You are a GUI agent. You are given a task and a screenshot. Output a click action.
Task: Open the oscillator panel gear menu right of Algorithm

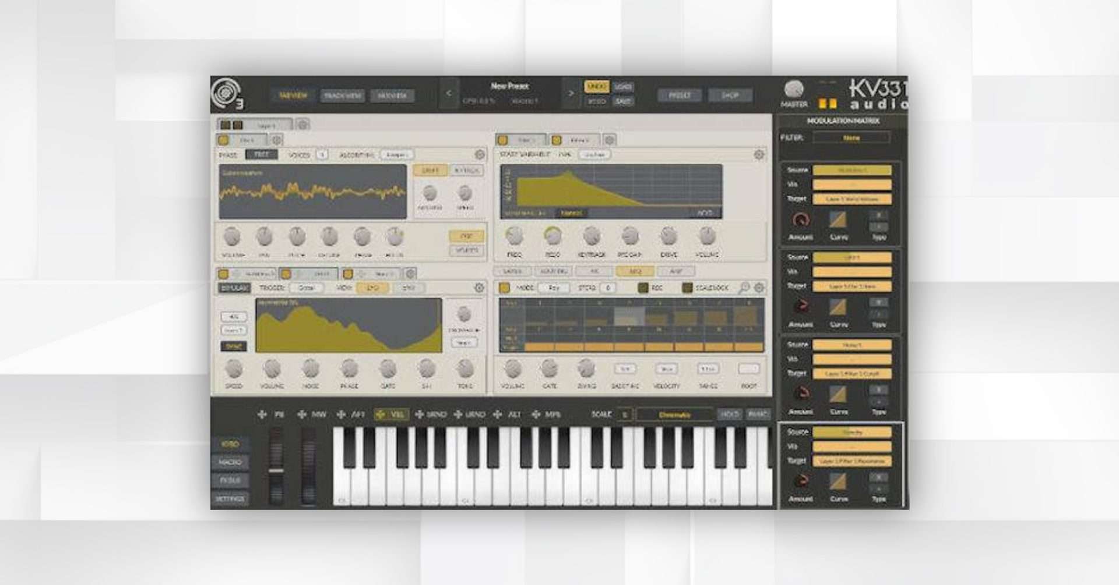[x=479, y=155]
